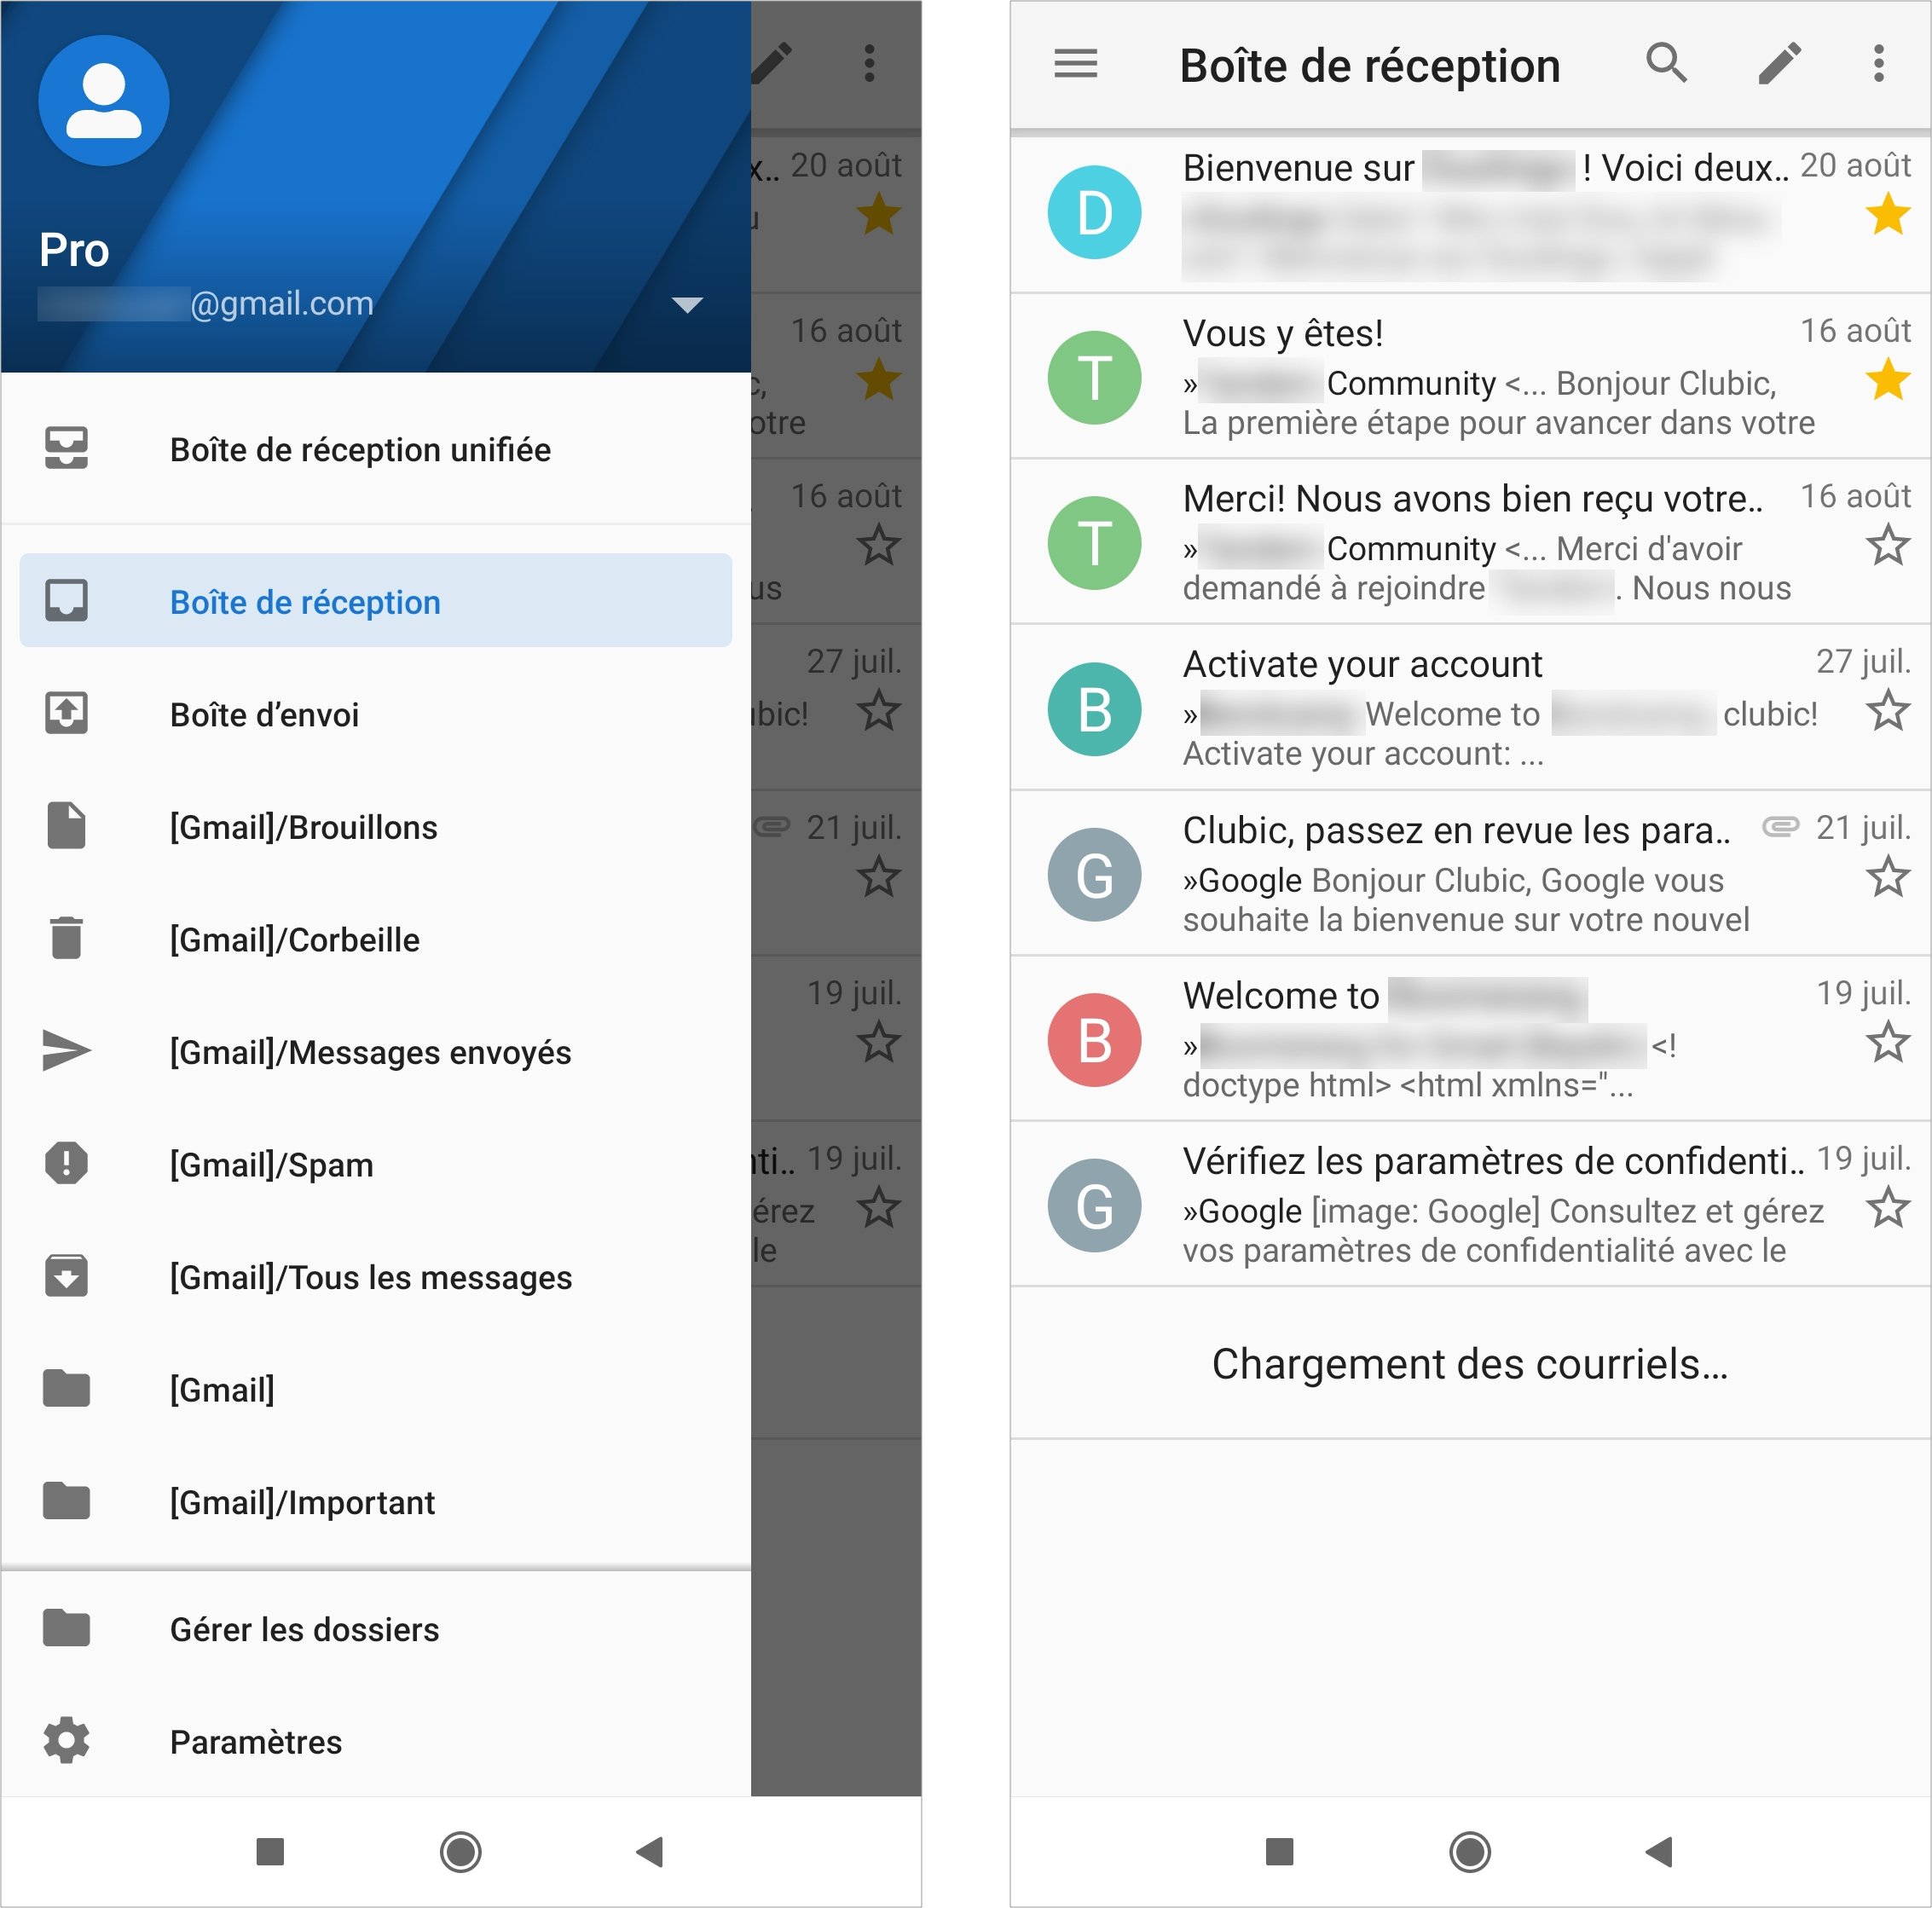Open the [Gmail]/Important folder
Image resolution: width=1932 pixels, height=1908 pixels.
tap(376, 1502)
